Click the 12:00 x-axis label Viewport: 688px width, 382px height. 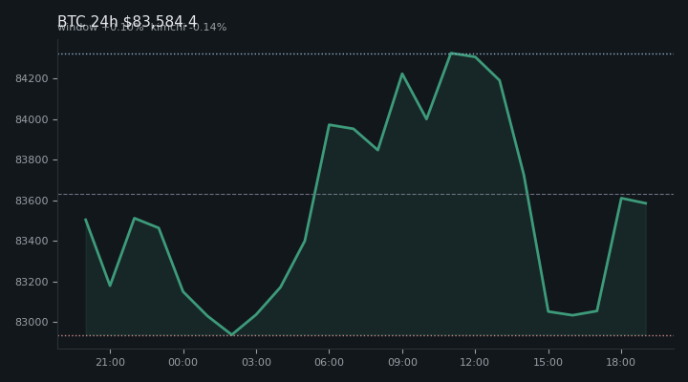click(475, 362)
